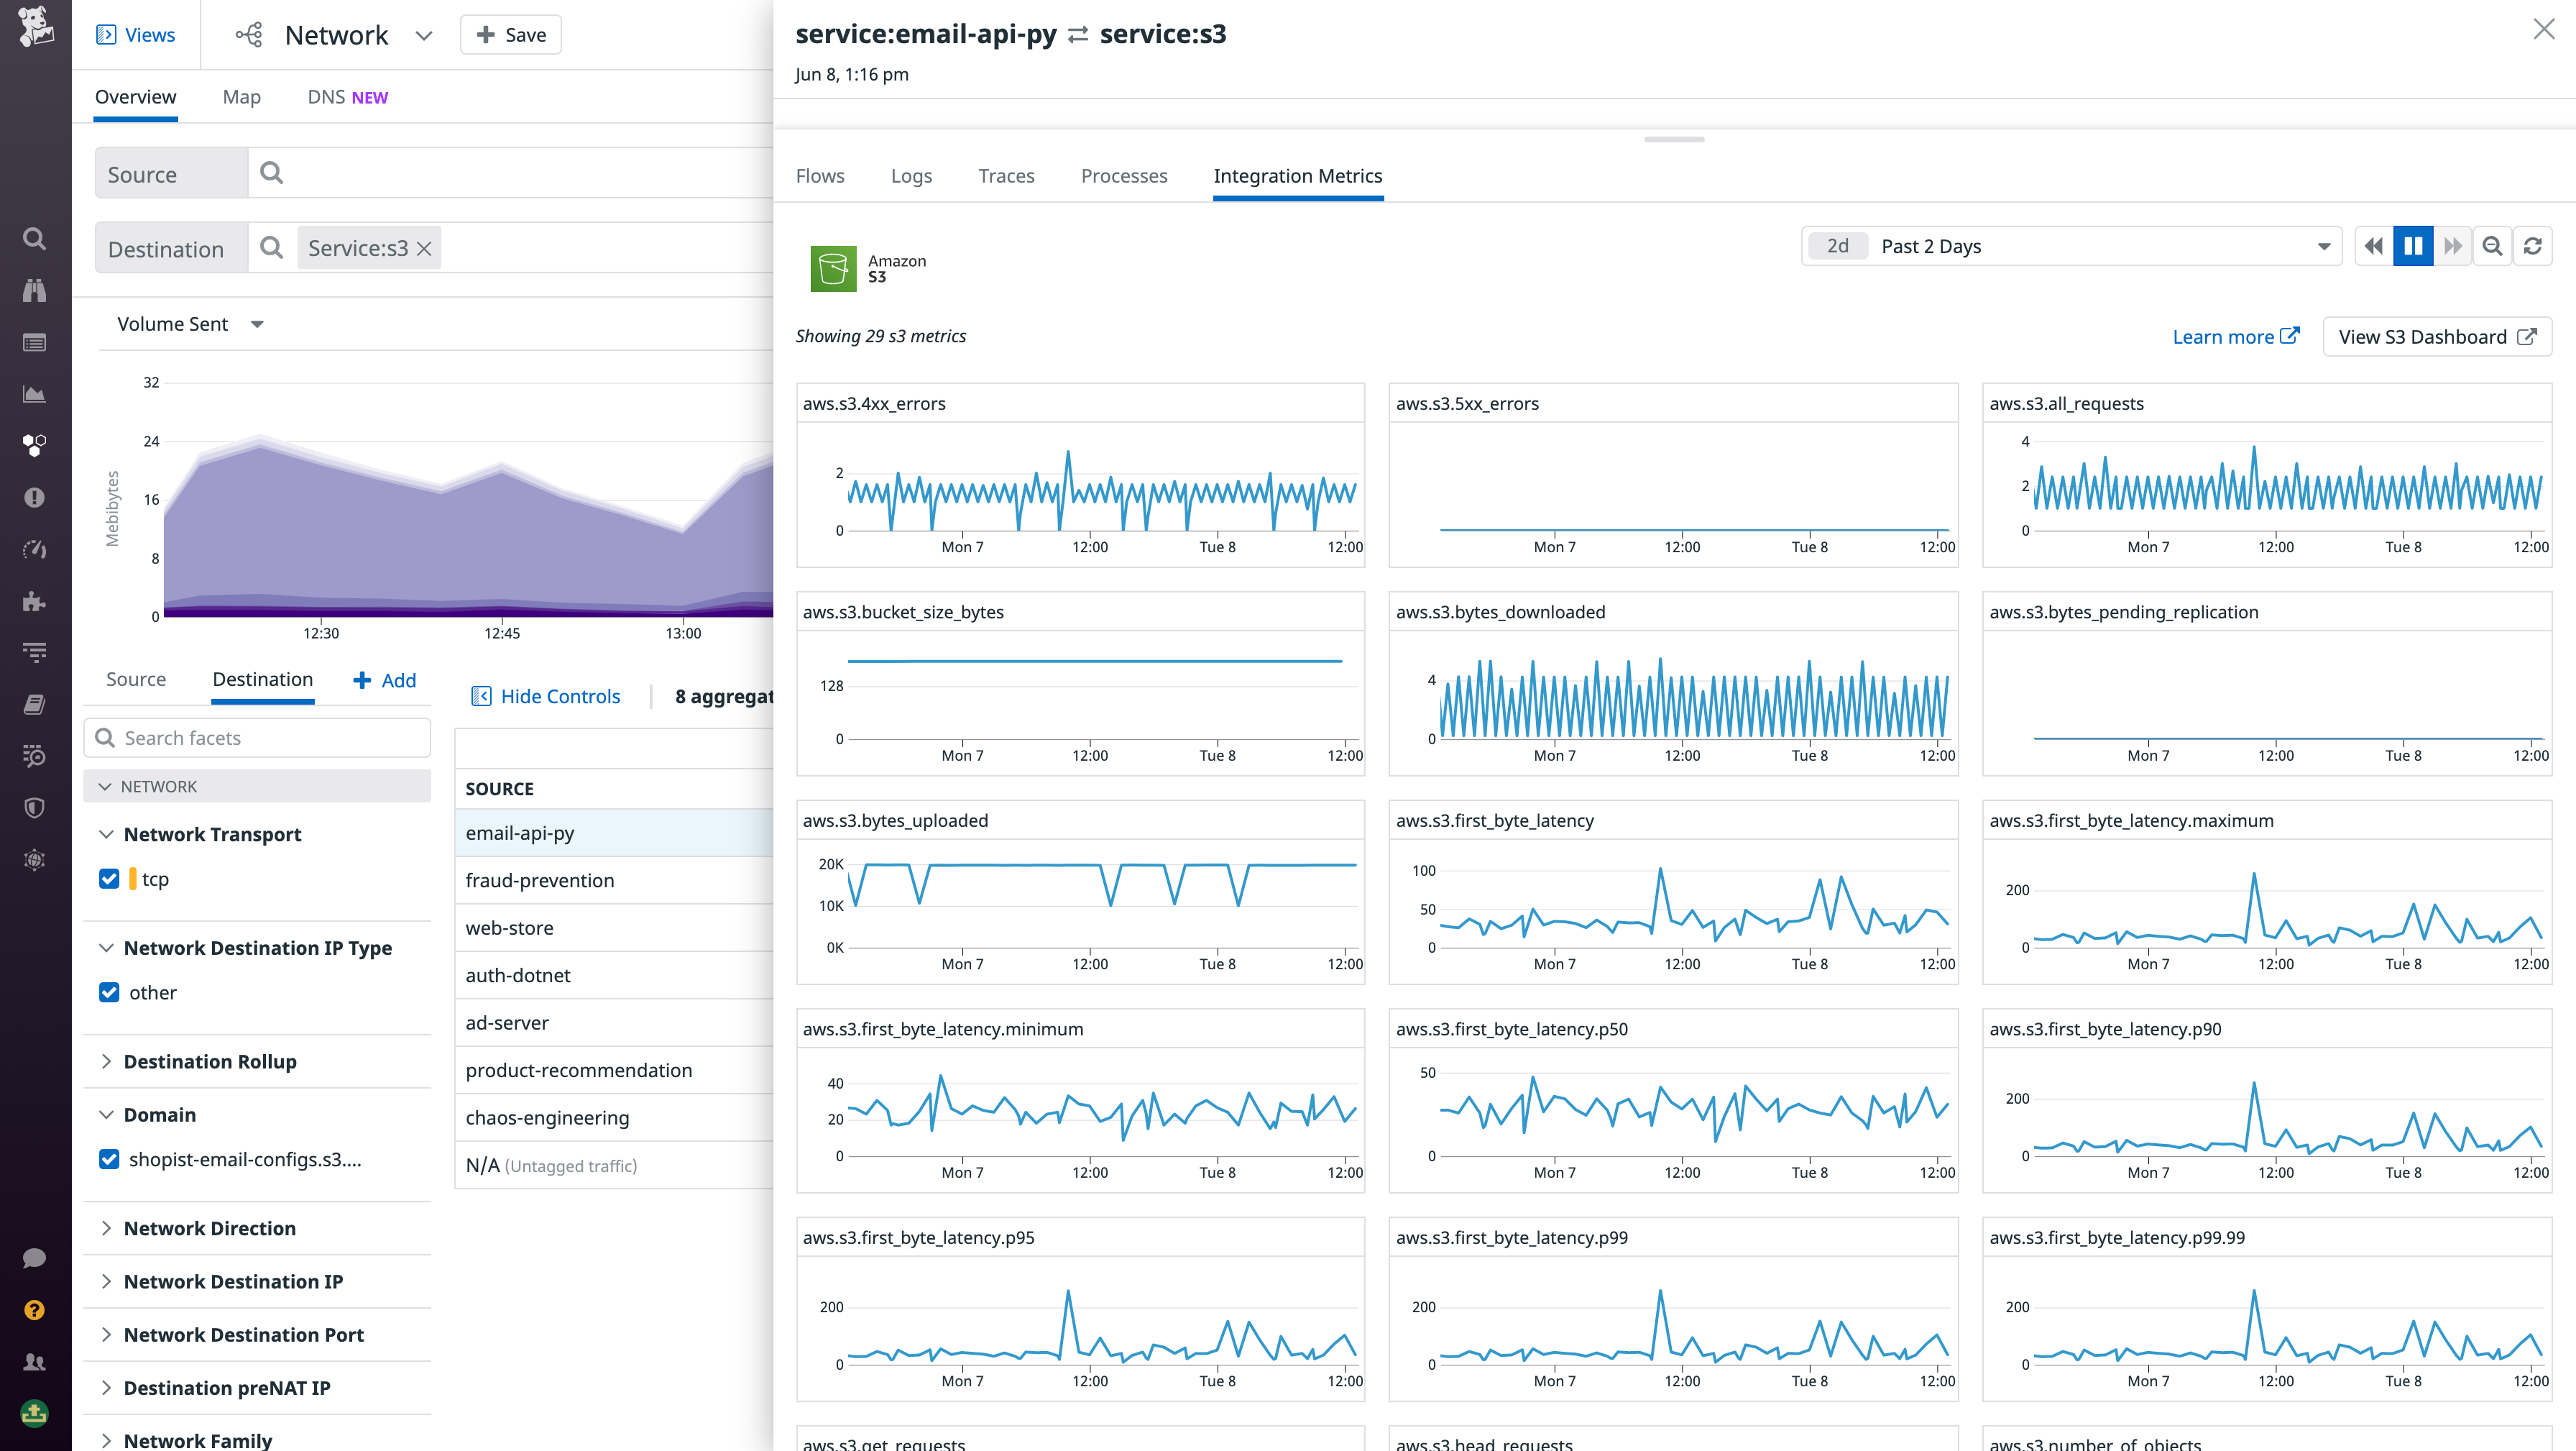The height and width of the screenshot is (1451, 2576).
Task: Open the Security shield icon in the sidebar
Action: (34, 807)
